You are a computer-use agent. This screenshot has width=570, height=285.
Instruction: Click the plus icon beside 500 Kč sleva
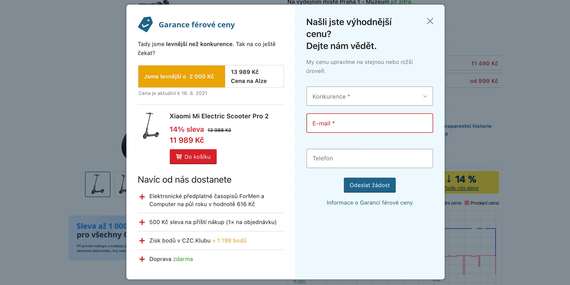(142, 222)
